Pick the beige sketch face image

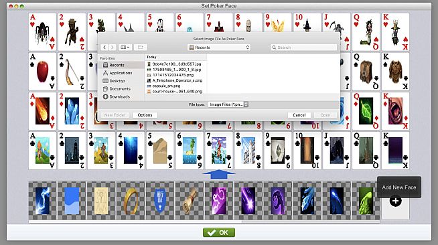[x=101, y=201]
